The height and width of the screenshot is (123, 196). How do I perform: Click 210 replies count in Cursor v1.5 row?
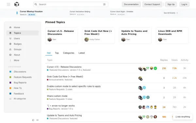[x=164, y=69]
